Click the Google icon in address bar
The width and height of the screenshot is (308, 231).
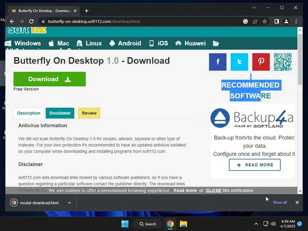click(x=245, y=21)
